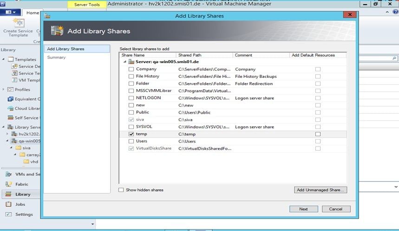
Task: Open the Settings workspace icon
Action: click(x=8, y=214)
